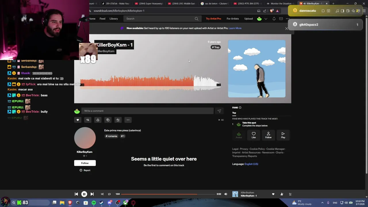The height and width of the screenshot is (207, 368).
Task: Click the Follow step in fans panel
Action: tap(268, 135)
